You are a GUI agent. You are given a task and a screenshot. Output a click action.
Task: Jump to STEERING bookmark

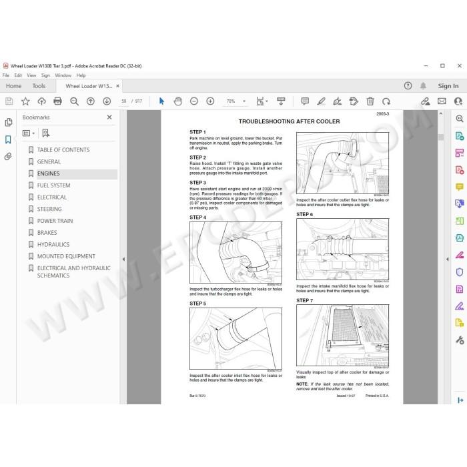(49, 209)
